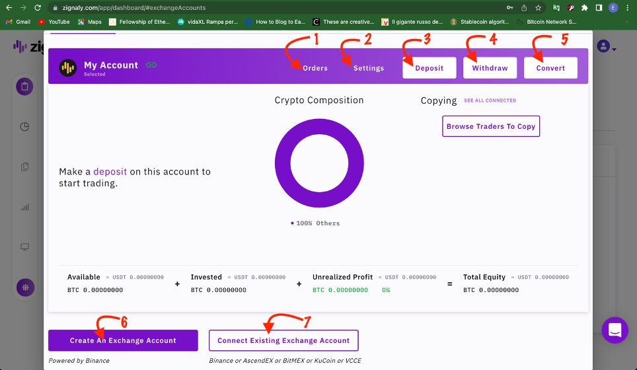Image resolution: width=637 pixels, height=370 pixels.
Task: Click Create An Exchange Account
Action: pos(123,340)
